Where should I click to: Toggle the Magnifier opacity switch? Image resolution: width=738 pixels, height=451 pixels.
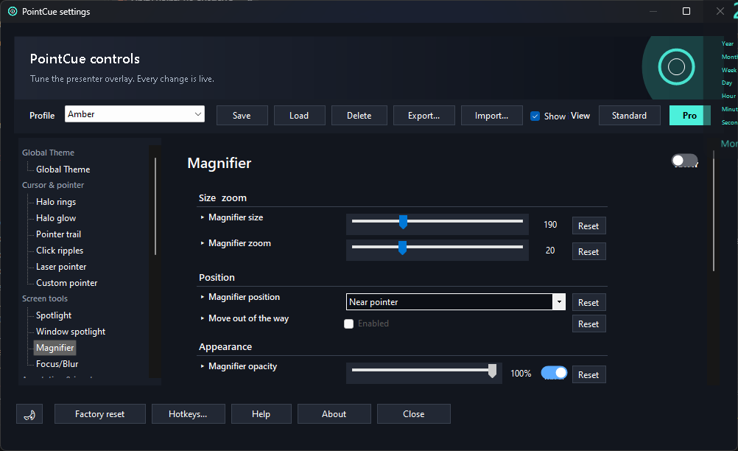tap(554, 373)
